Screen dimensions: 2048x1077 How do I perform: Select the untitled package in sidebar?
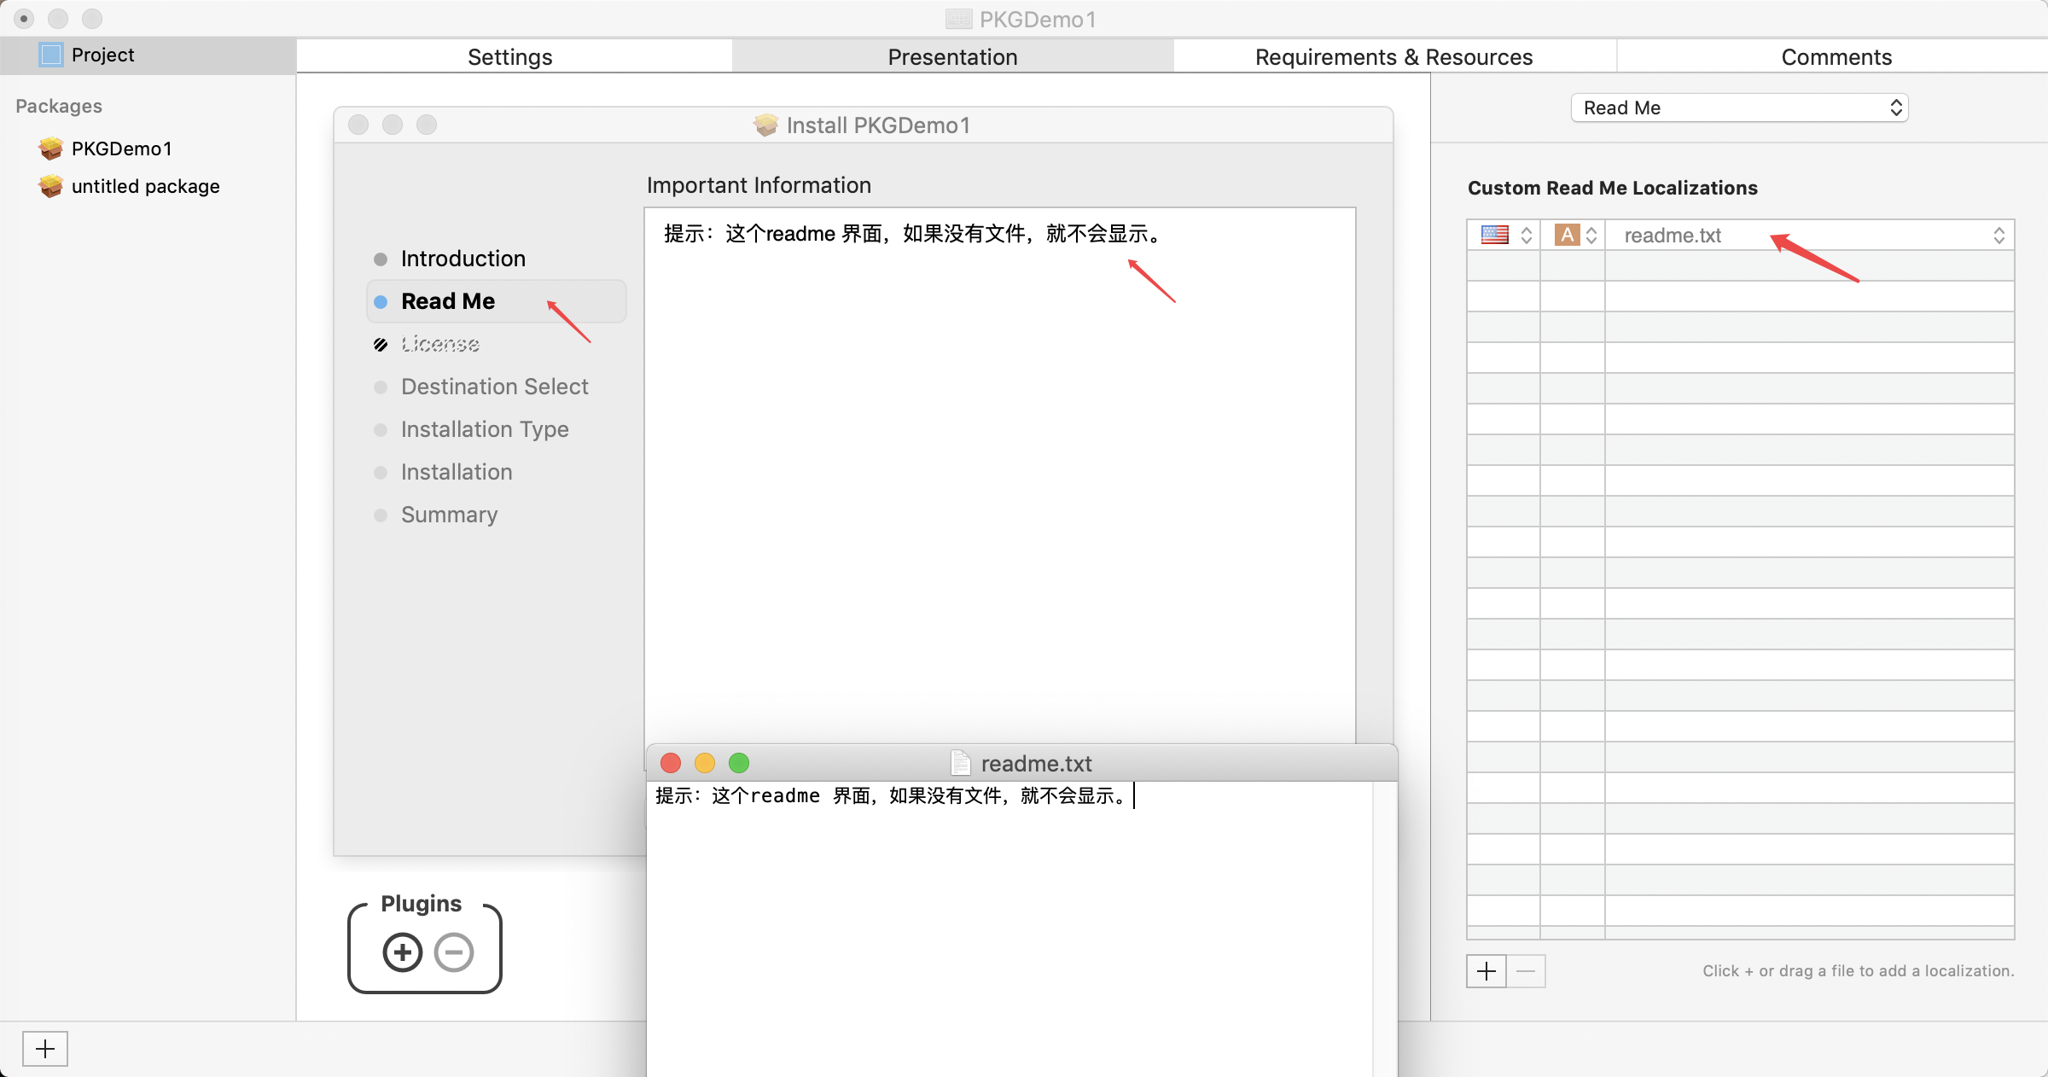tap(146, 186)
